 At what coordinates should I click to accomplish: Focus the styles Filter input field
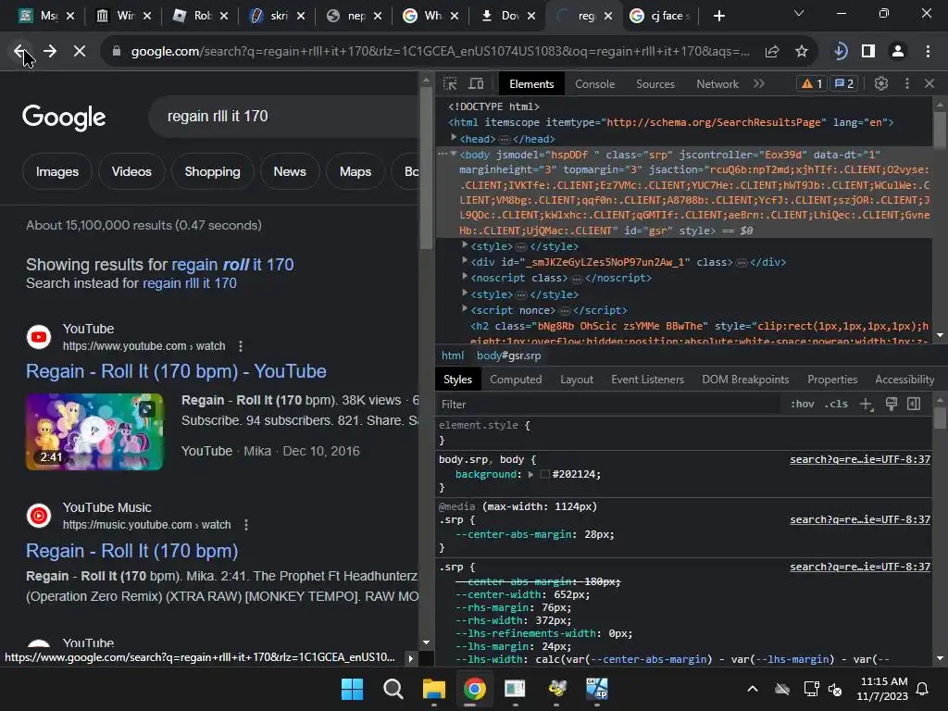[607, 405]
